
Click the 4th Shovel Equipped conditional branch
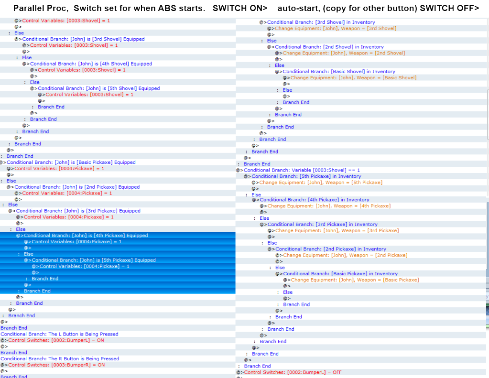91,64
